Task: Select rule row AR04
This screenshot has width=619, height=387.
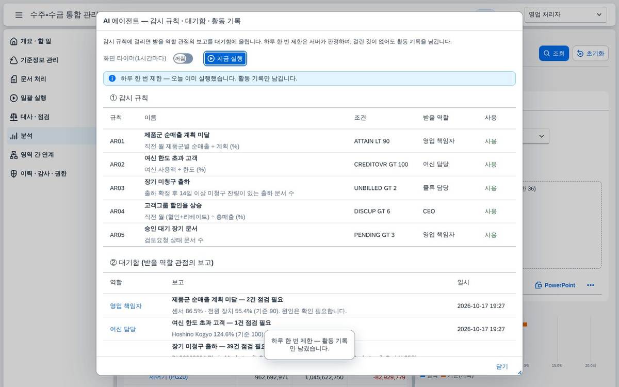Action: pos(309,211)
